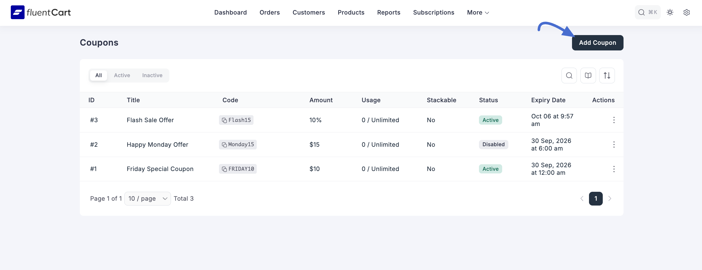Open the settings gear in the top bar

(x=686, y=12)
